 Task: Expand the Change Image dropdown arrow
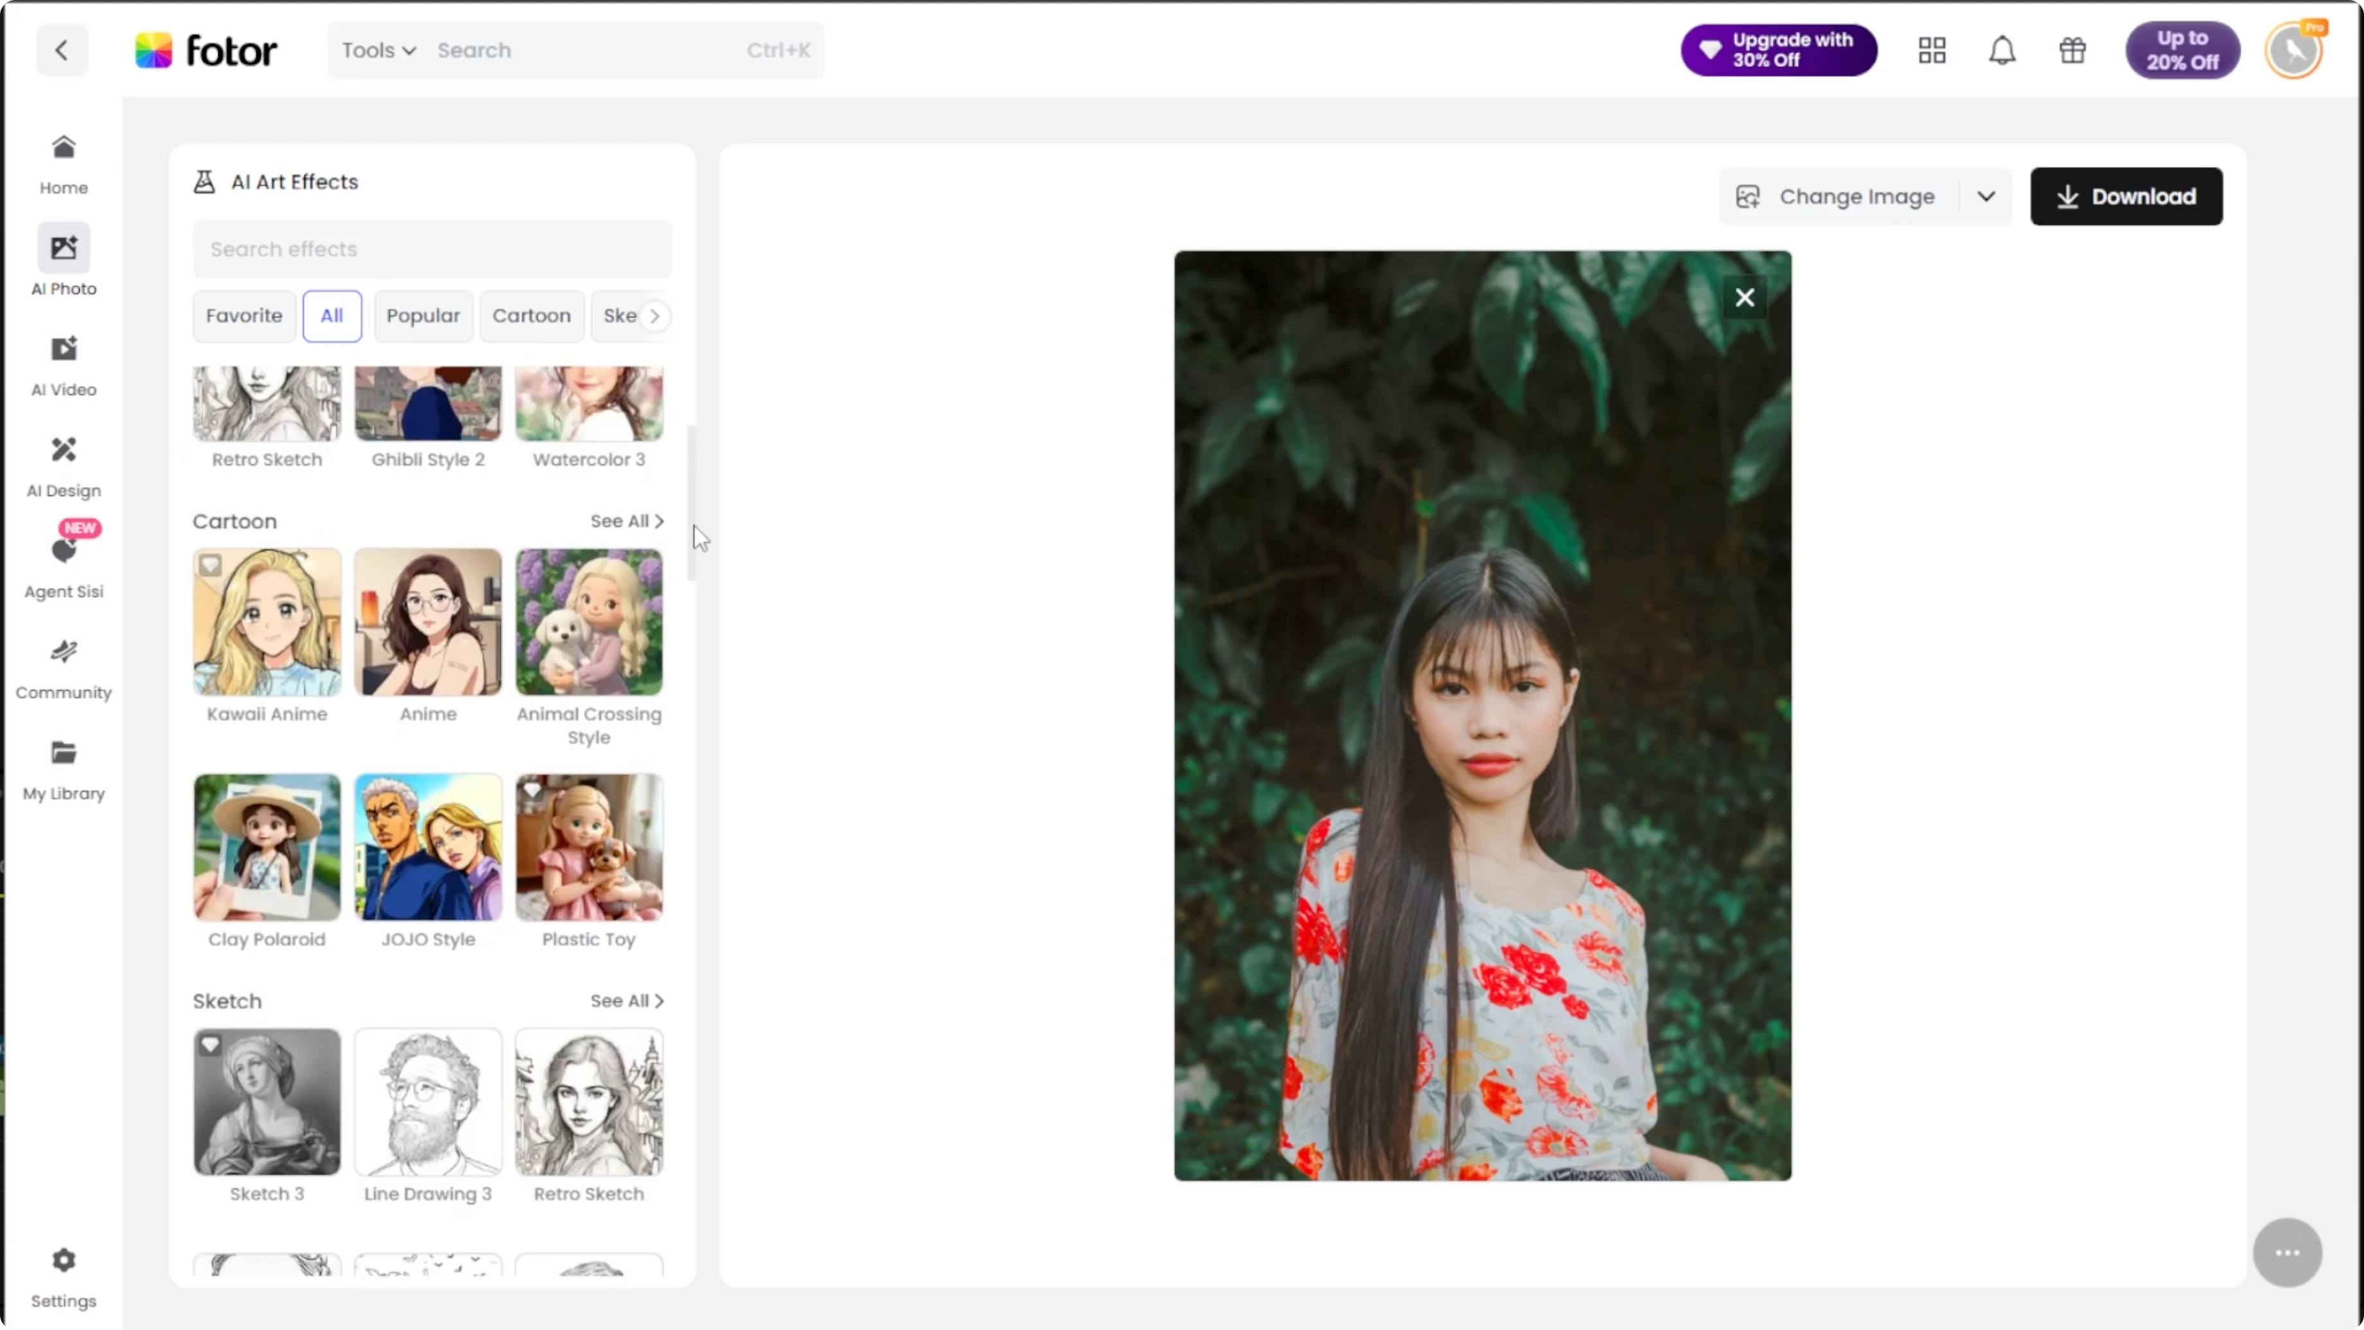point(1986,197)
